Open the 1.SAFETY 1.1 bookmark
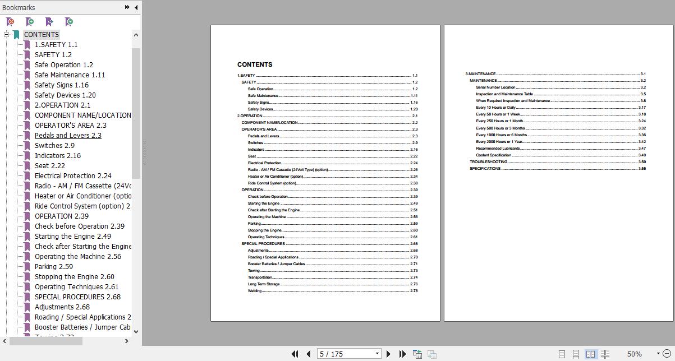The height and width of the screenshot is (361, 675). (56, 45)
